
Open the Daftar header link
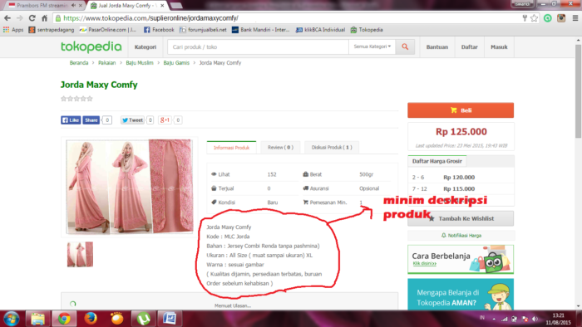click(469, 47)
